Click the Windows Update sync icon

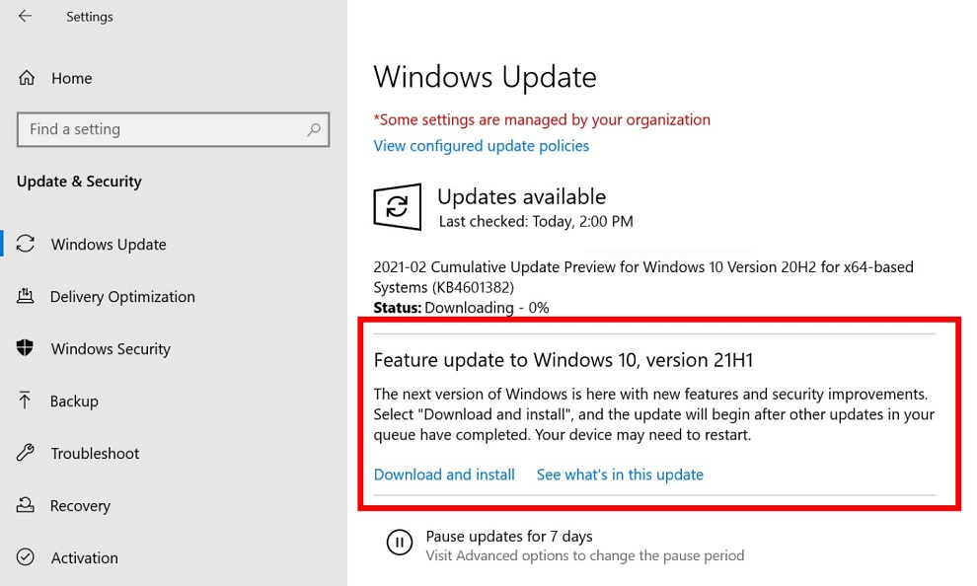(x=26, y=244)
